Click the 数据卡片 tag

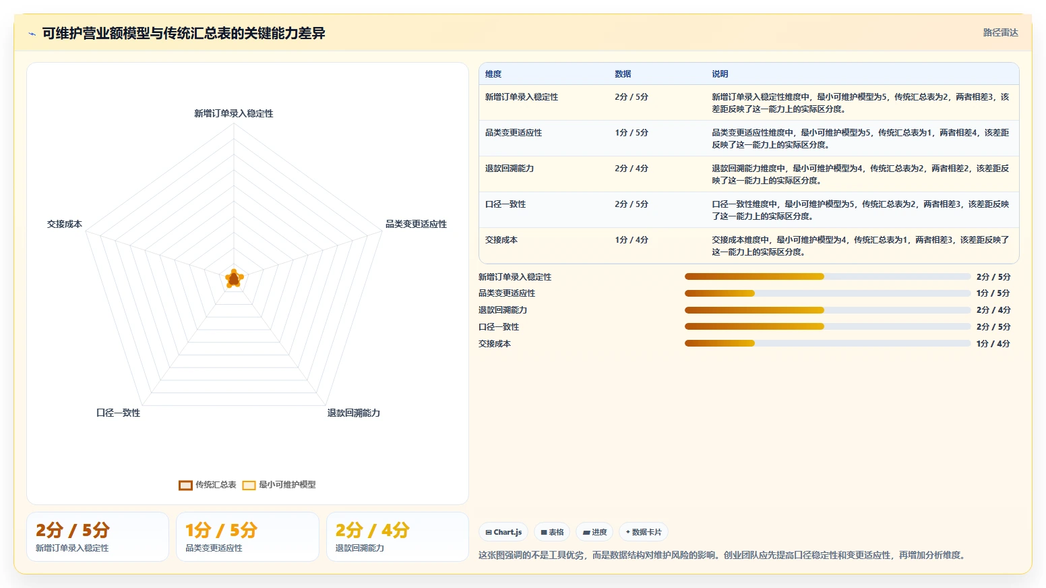643,532
